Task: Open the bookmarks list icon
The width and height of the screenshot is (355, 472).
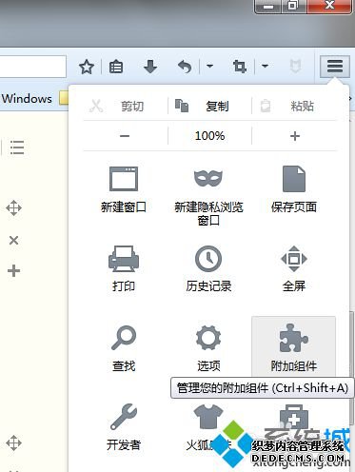Action: [x=116, y=67]
